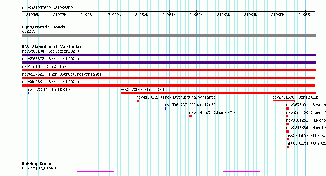Click the nsv2813684 label text
The width and height of the screenshot is (326, 176).
(306, 128)
